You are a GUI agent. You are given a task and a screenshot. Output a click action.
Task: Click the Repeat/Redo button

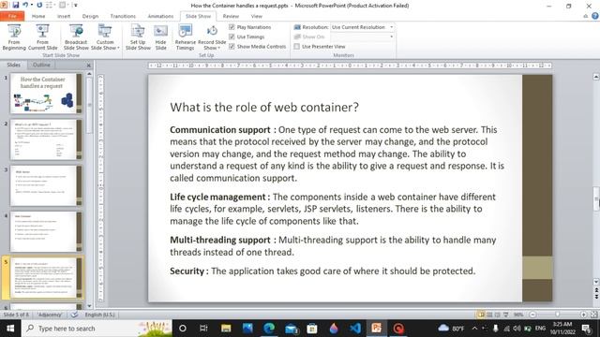pos(39,6)
